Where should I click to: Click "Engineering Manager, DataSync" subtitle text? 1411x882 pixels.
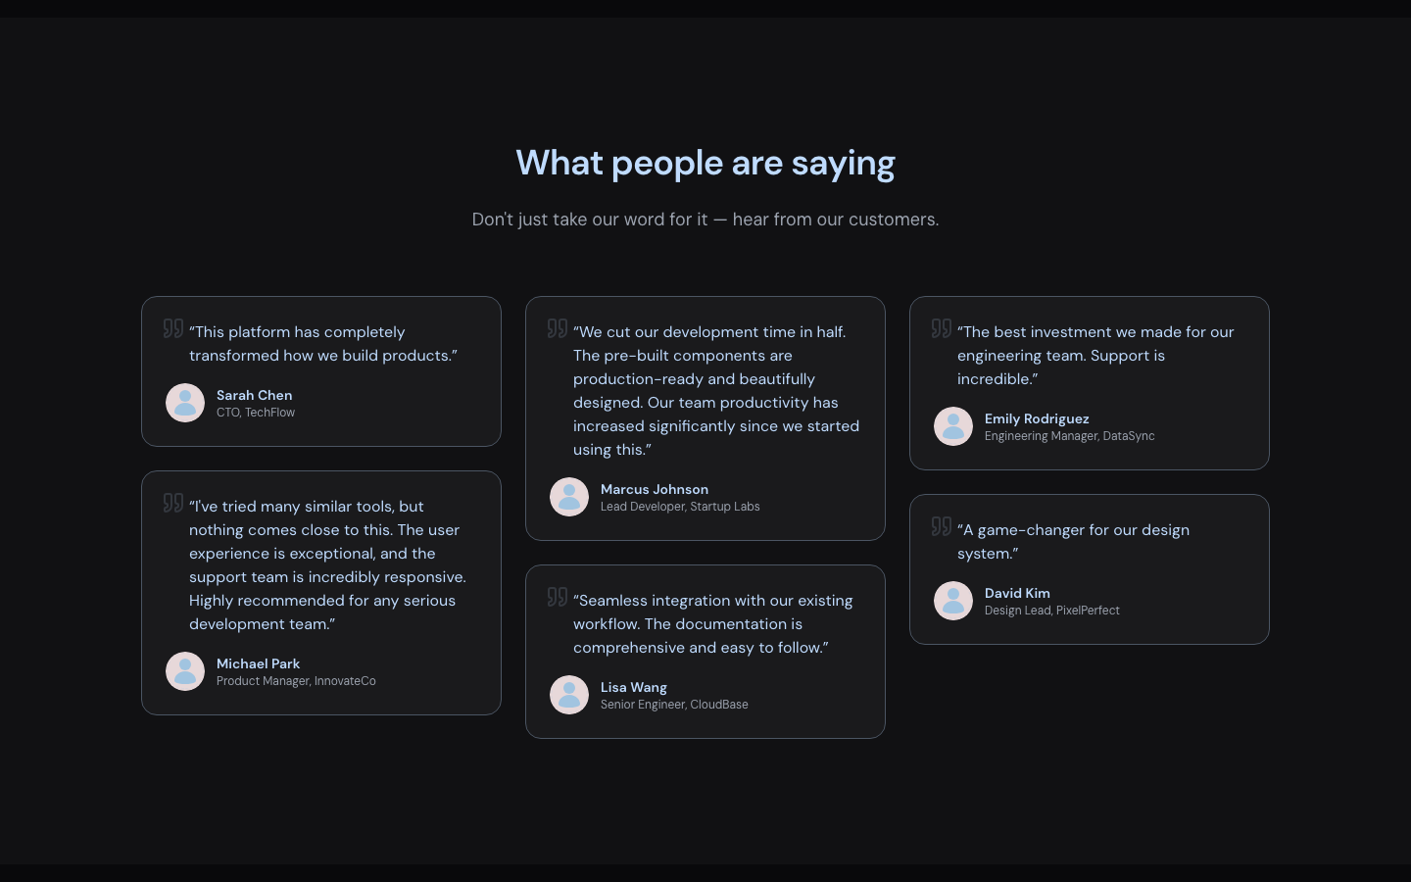(x=1069, y=436)
